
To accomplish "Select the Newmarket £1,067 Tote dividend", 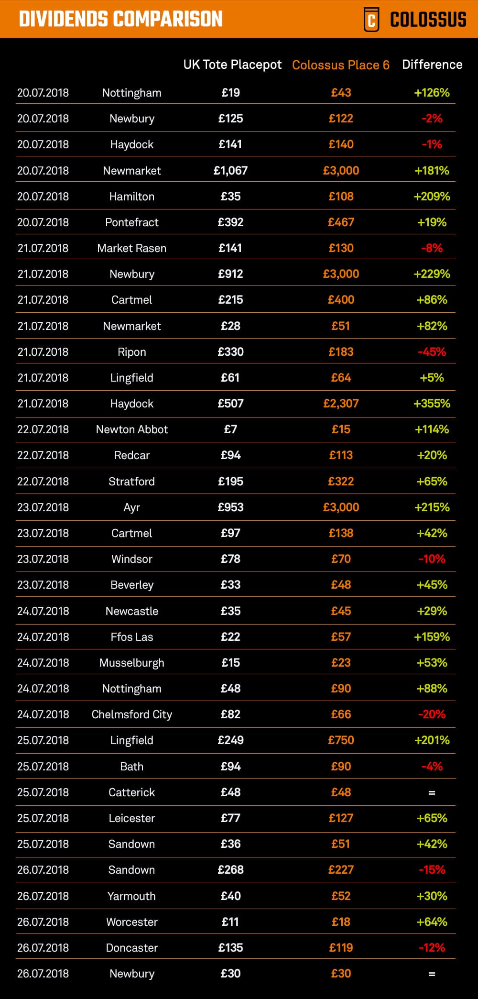I will 230,171.
